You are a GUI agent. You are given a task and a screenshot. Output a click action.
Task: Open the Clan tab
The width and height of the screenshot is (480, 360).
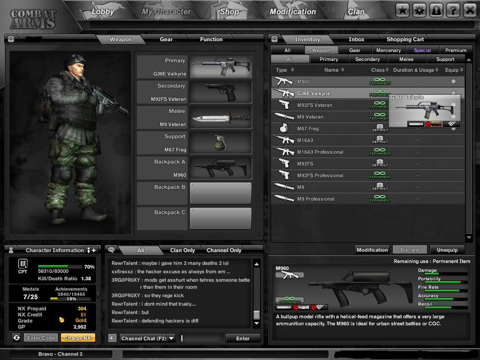click(356, 12)
